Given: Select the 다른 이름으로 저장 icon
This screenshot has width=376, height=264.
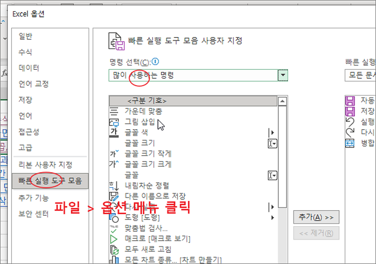Looking at the screenshot, I should click(114, 196).
